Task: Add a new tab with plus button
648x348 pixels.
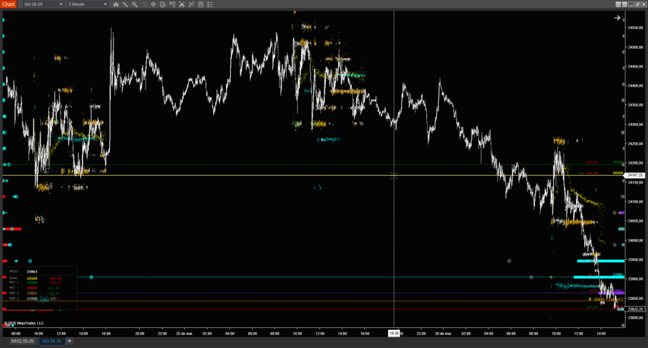Action: point(70,341)
